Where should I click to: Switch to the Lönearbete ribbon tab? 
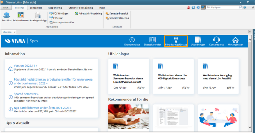coord(36,8)
